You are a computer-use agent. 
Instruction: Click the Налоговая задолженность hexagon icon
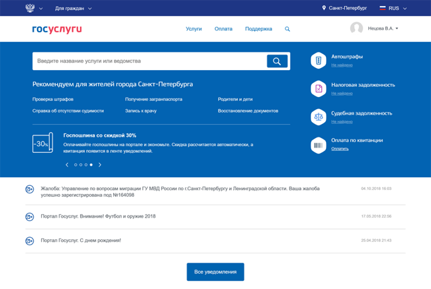[319, 88]
